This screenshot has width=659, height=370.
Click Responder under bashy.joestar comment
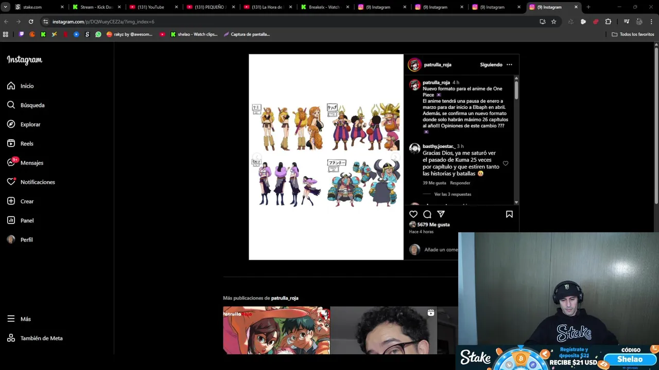pos(460,183)
